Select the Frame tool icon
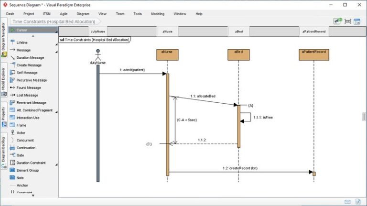367x206 pixels. pyautogui.click(x=12, y=125)
